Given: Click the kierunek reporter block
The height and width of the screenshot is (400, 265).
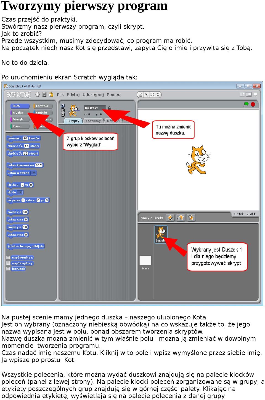Looking at the screenshot, I should [x=18, y=269].
